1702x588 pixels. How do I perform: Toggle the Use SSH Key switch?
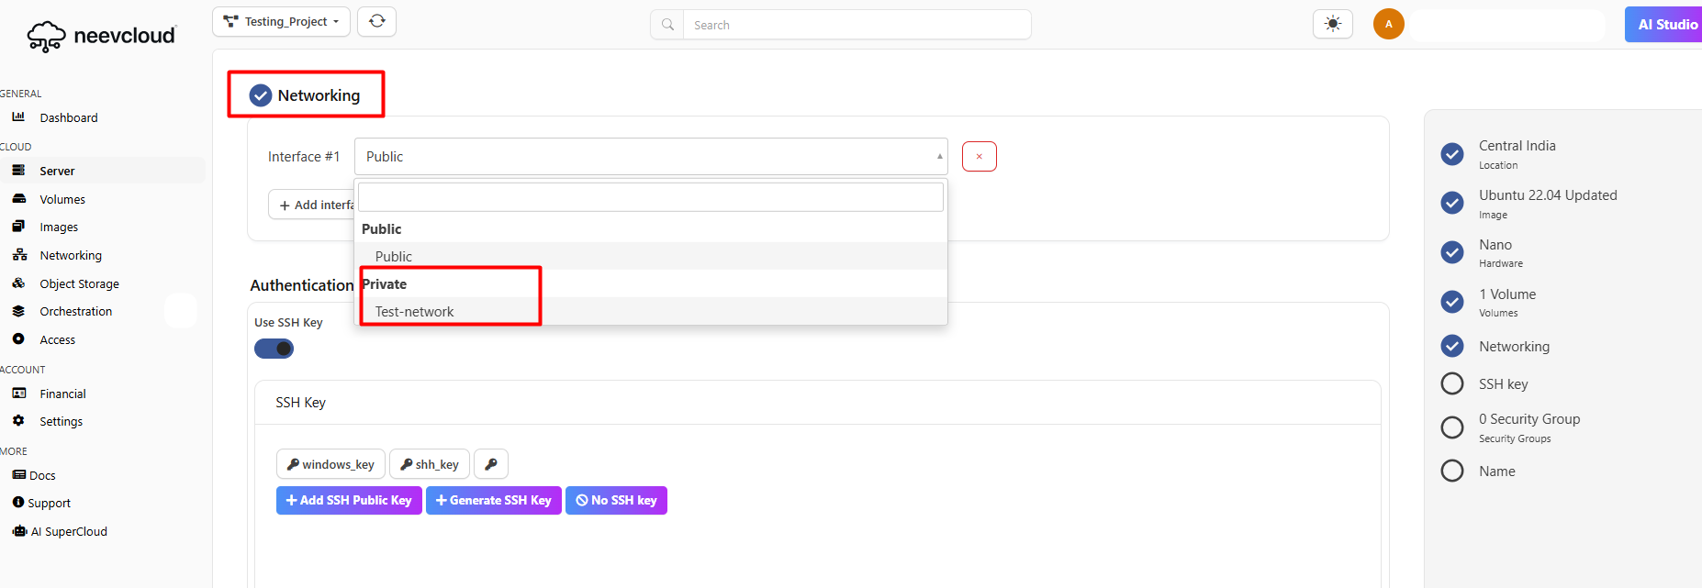pos(274,349)
